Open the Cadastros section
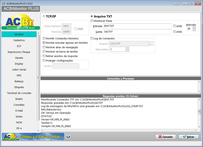 [x=19, y=40]
